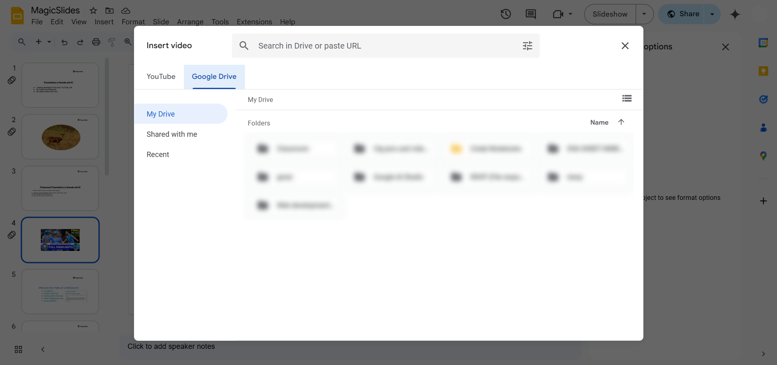Screen dimensions: 777x365
Task: Open version history clock icon
Action: click(506, 14)
